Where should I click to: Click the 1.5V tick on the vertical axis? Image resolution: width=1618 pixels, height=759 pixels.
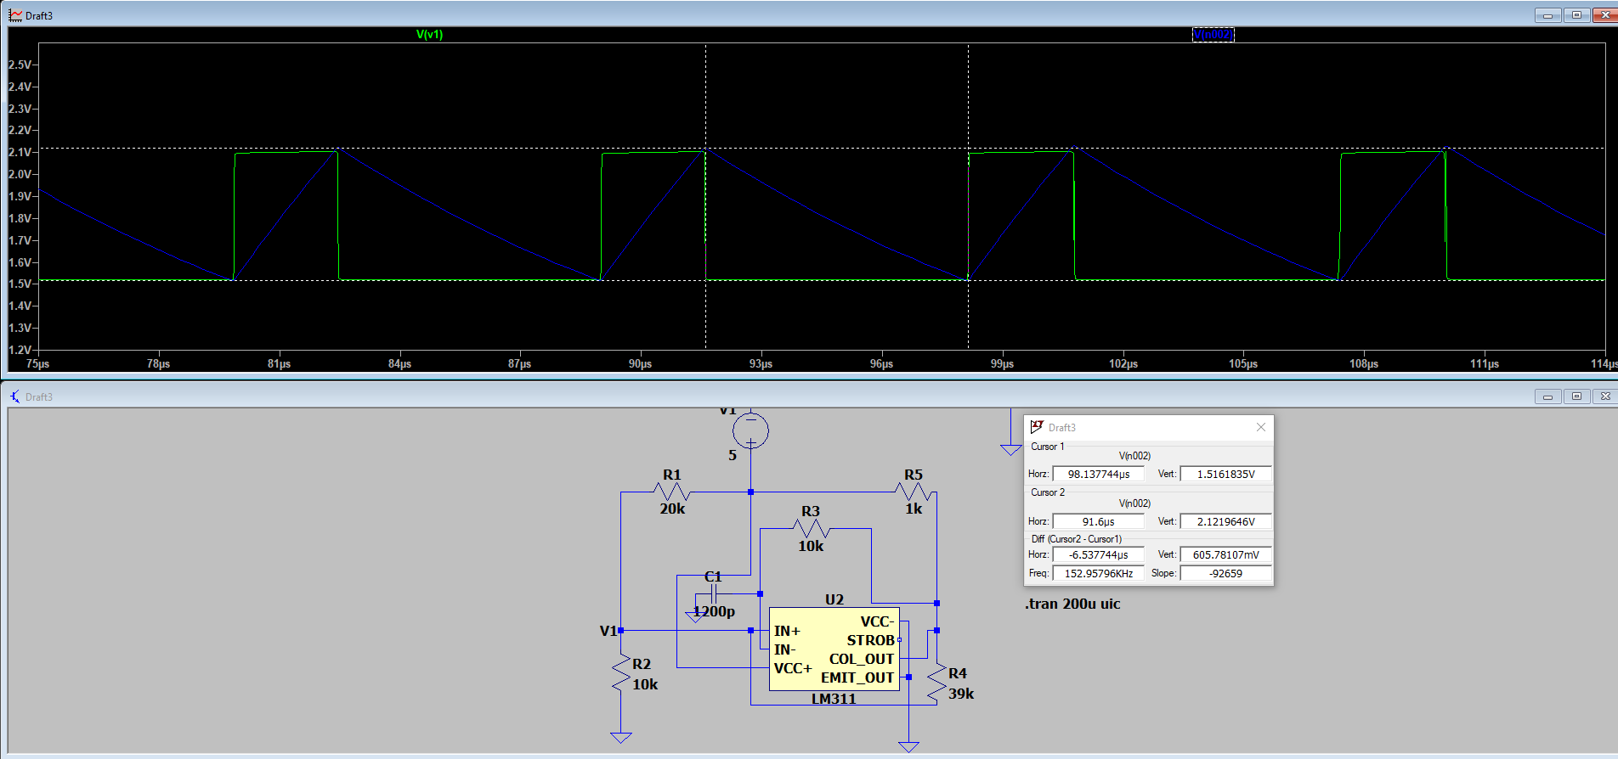(x=20, y=284)
